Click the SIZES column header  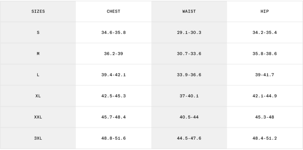(38, 12)
